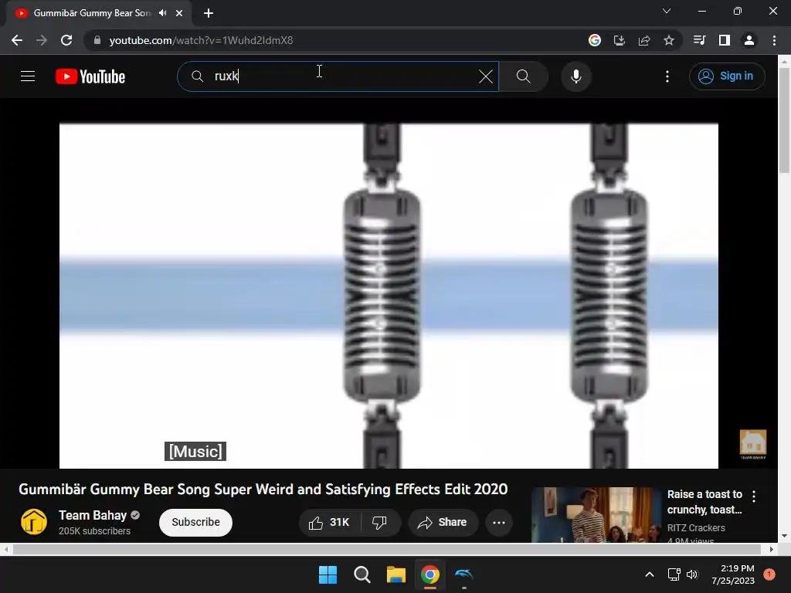
Task: Start voice search with microphone
Action: (576, 76)
